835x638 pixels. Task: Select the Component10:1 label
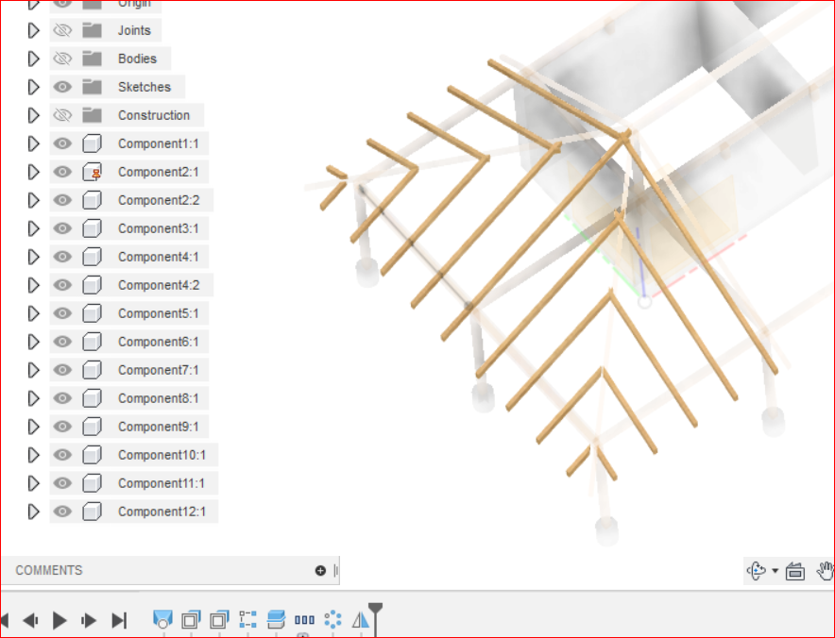tap(162, 455)
